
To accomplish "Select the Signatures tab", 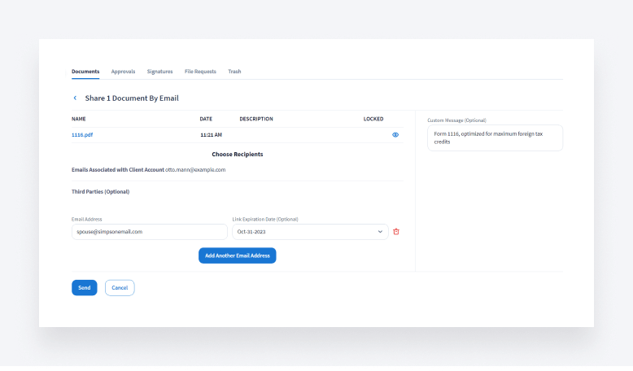I will tap(159, 72).
